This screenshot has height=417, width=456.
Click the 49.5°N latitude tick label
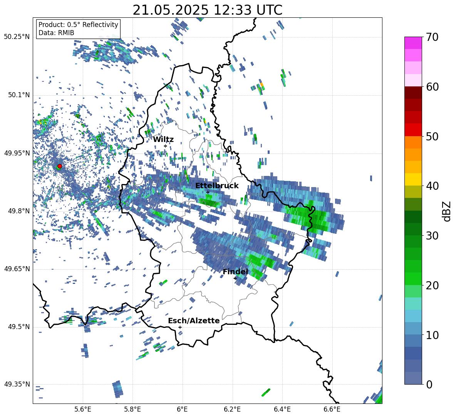[18, 327]
